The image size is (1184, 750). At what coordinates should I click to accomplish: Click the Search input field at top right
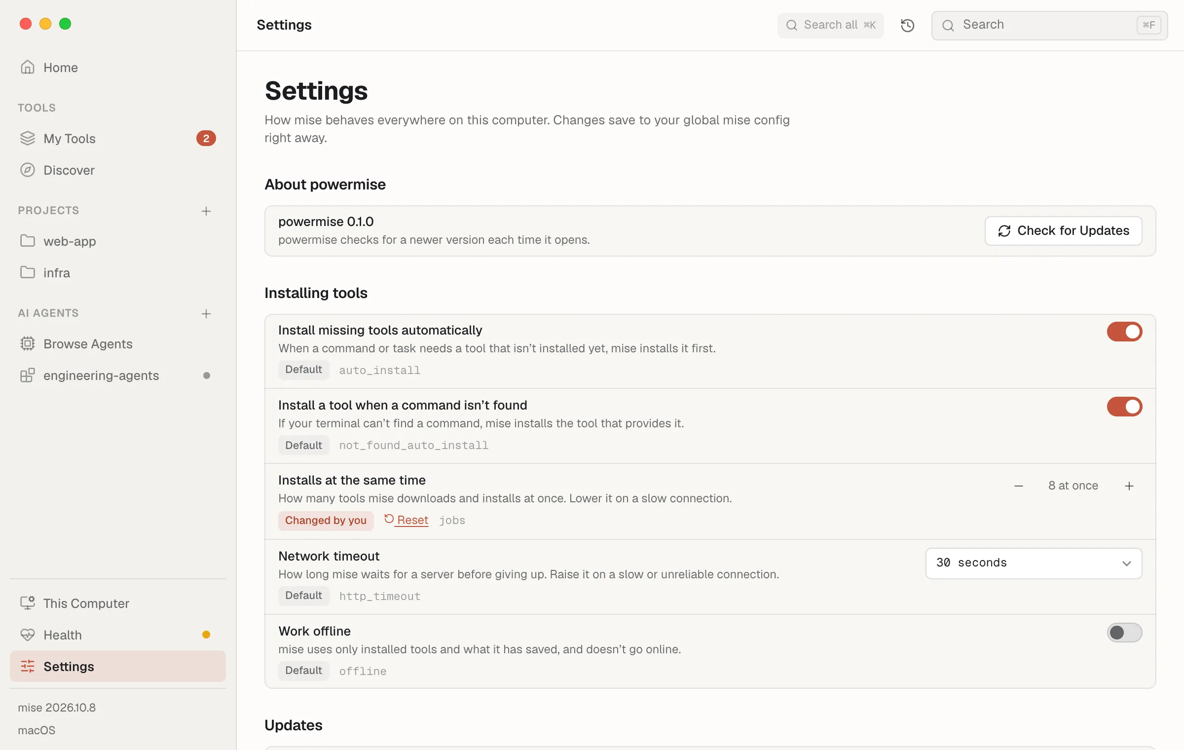pos(1049,26)
